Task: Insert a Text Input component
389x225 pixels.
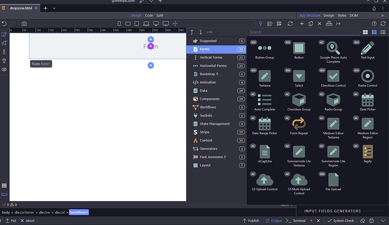Action: [x=368, y=51]
